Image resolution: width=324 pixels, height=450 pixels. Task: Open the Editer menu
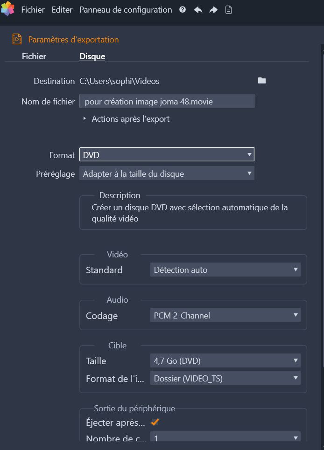click(x=62, y=10)
